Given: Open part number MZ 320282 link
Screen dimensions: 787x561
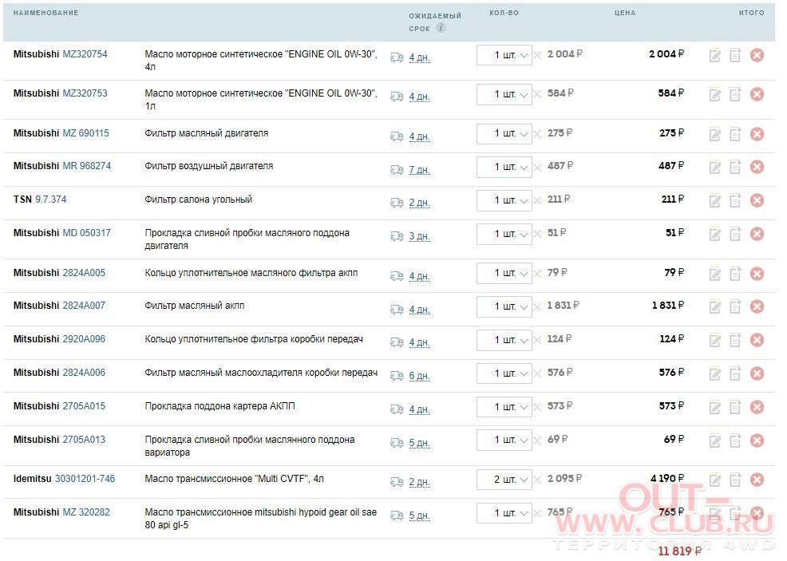Looking at the screenshot, I should pyautogui.click(x=86, y=512).
